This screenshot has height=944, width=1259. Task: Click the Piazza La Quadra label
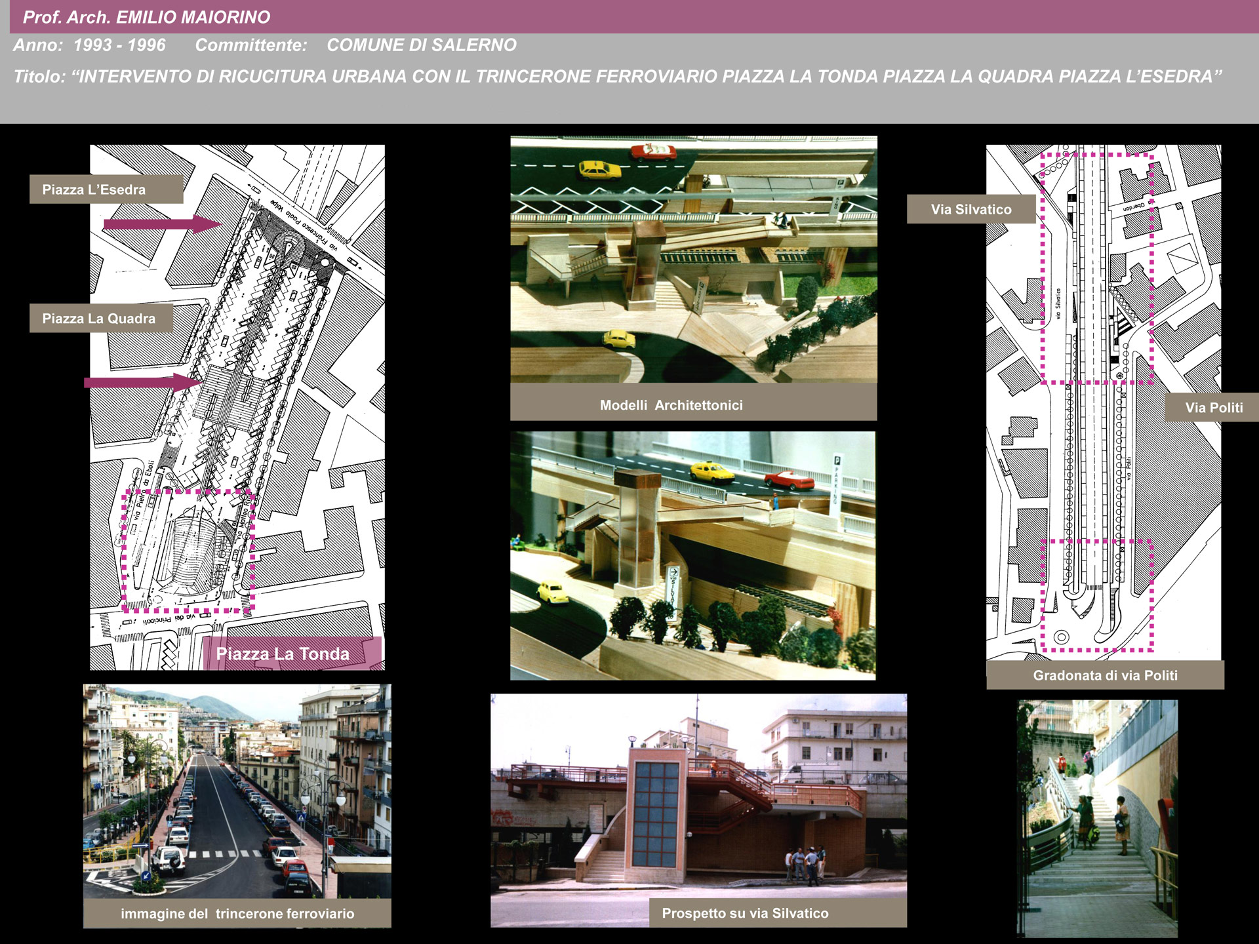point(100,319)
